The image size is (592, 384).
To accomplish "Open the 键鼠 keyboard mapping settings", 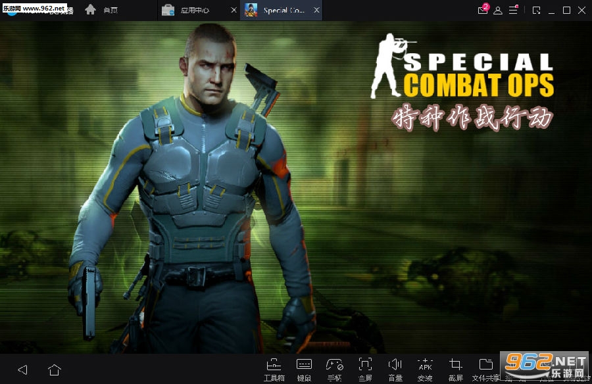I will coord(304,370).
